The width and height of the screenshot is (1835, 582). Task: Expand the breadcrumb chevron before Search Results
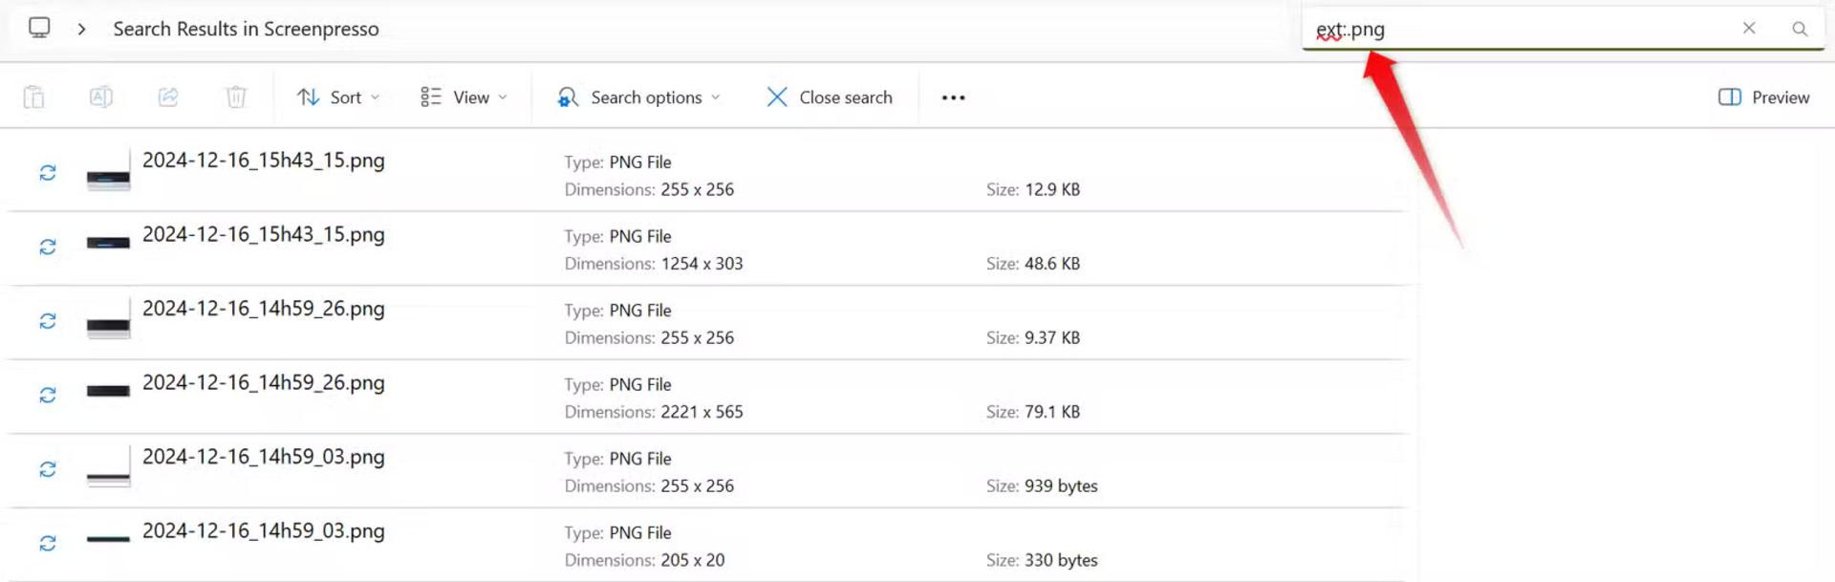(82, 29)
